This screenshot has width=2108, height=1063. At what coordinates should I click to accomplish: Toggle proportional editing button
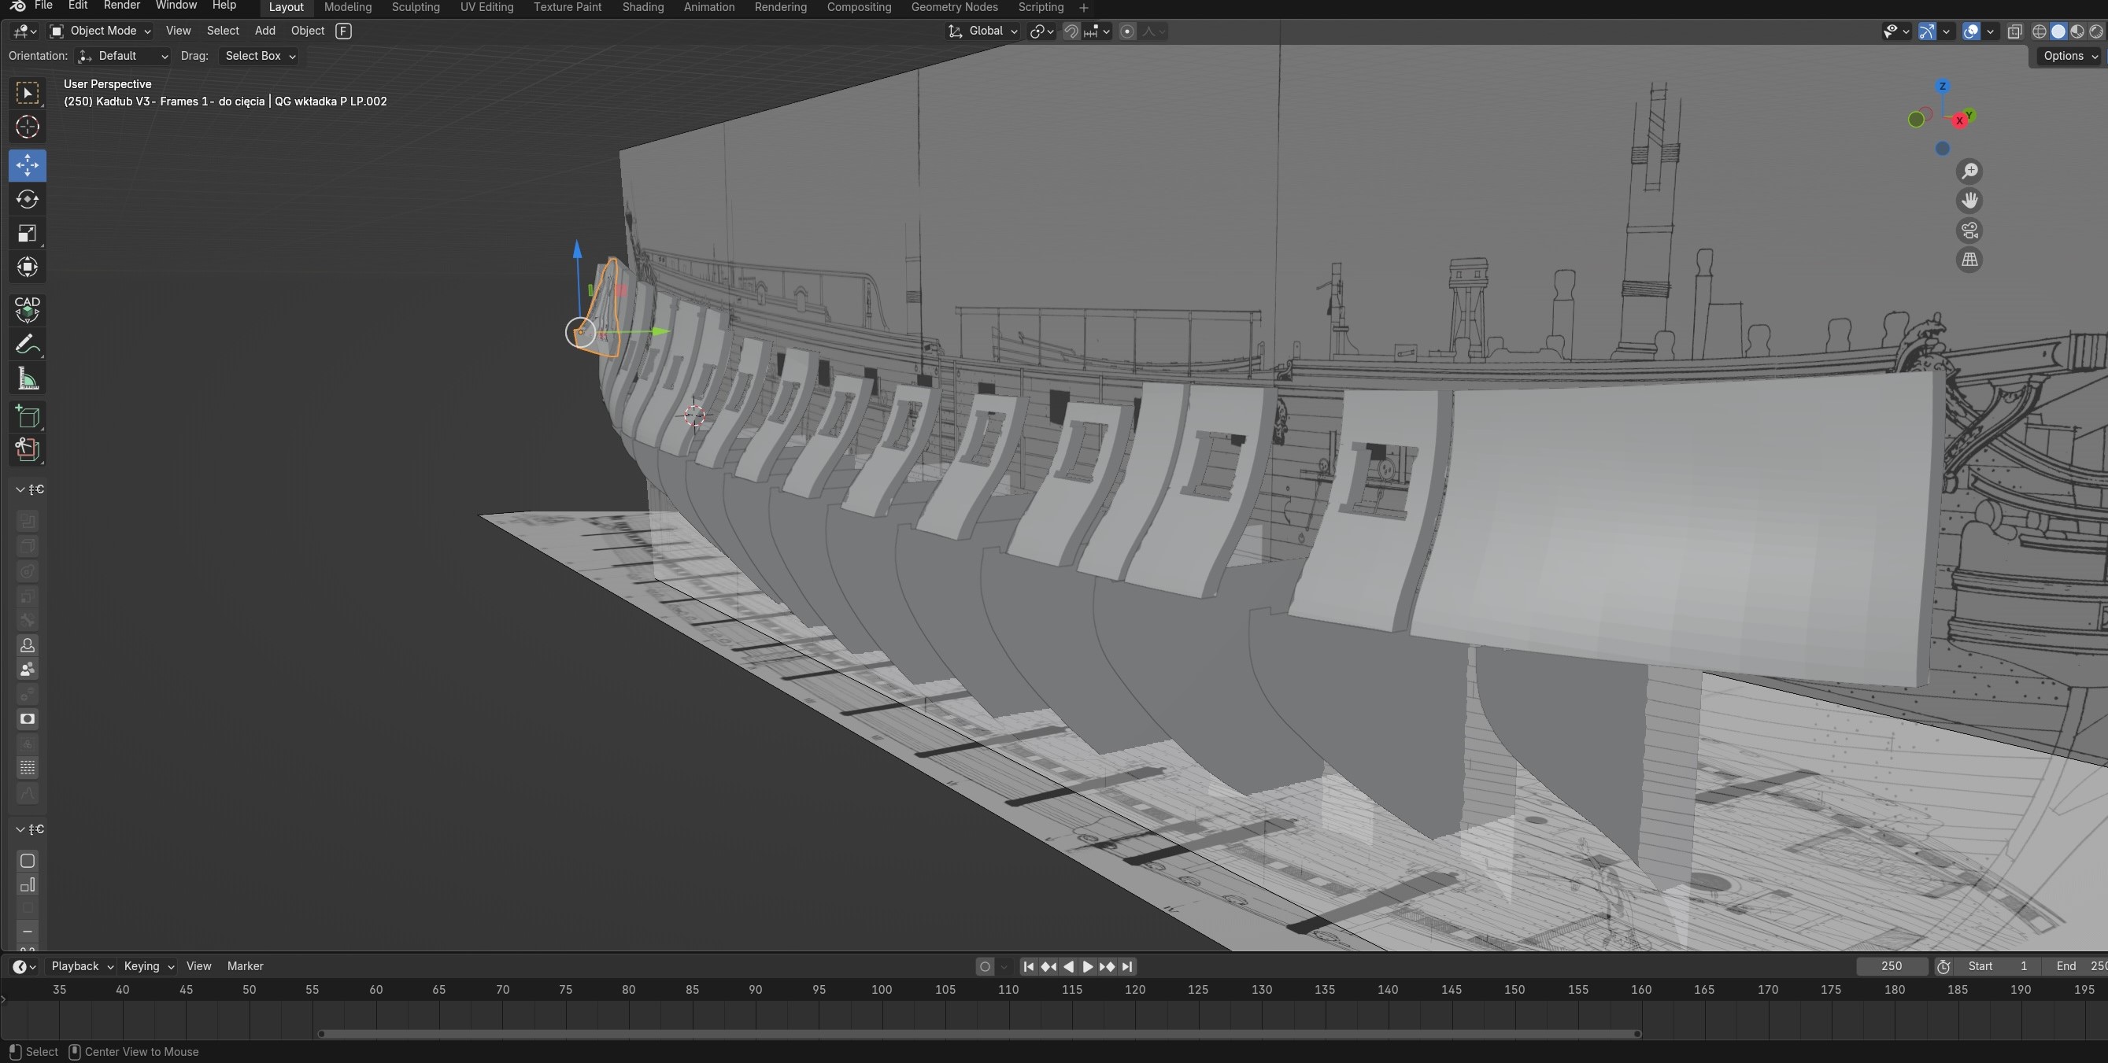[x=1127, y=31]
